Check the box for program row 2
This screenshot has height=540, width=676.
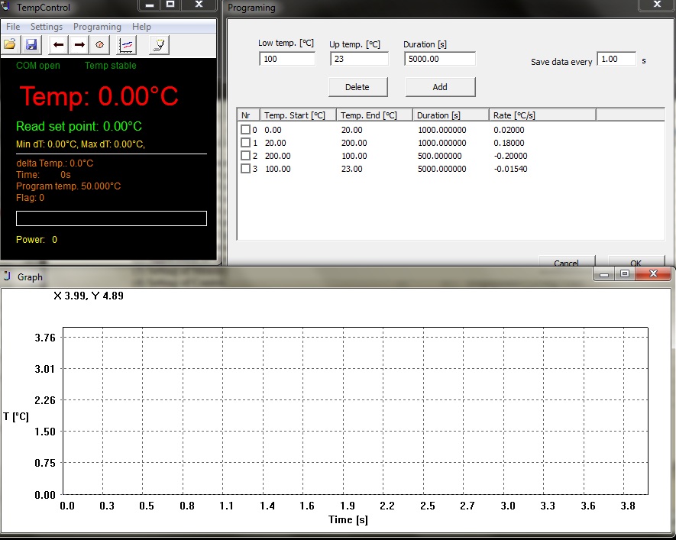pos(245,155)
